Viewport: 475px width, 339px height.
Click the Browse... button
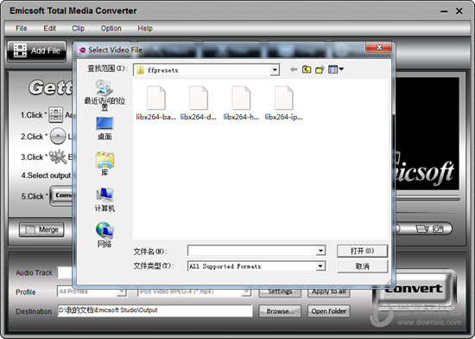click(x=280, y=311)
